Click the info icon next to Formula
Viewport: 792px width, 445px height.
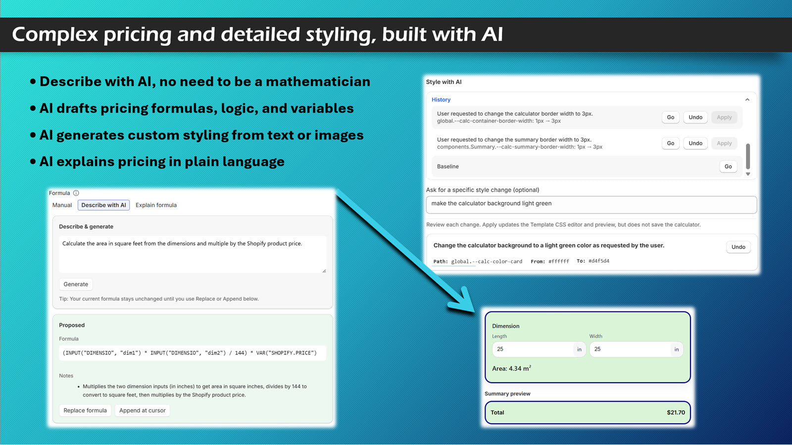(x=77, y=193)
